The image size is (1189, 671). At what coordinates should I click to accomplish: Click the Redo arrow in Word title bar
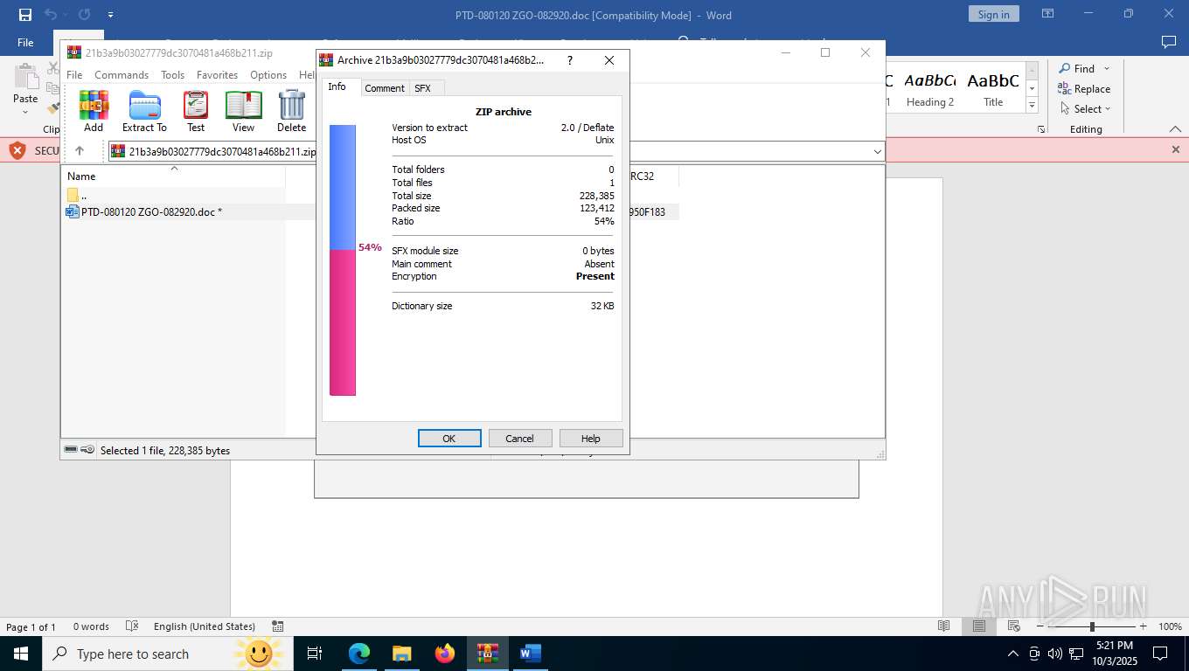[84, 15]
